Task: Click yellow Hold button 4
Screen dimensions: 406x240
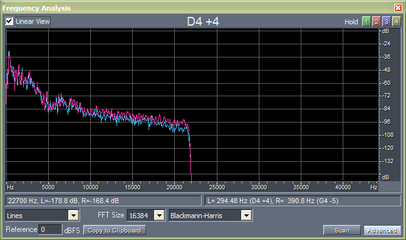Action: [x=397, y=21]
